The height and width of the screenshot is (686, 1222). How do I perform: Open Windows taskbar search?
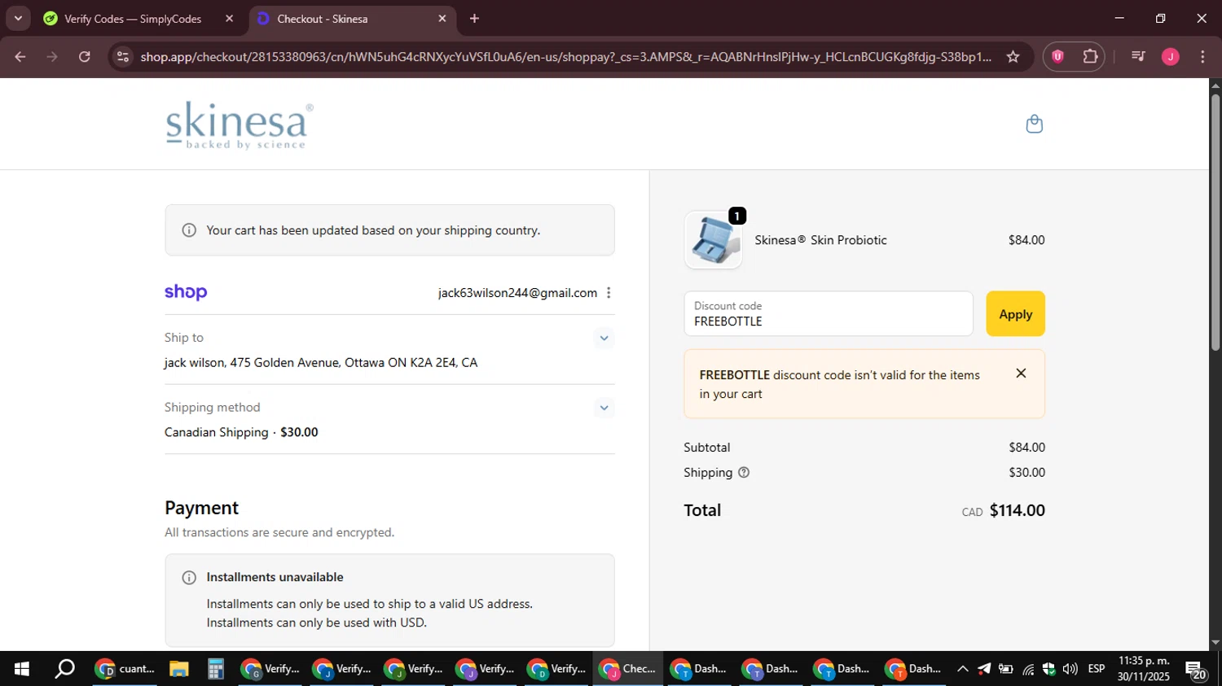click(x=64, y=669)
